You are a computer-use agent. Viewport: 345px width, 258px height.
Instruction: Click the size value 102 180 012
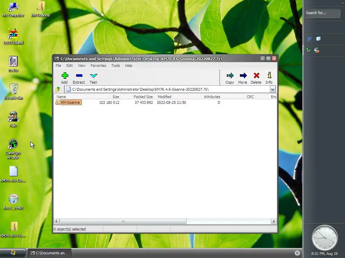tap(109, 102)
